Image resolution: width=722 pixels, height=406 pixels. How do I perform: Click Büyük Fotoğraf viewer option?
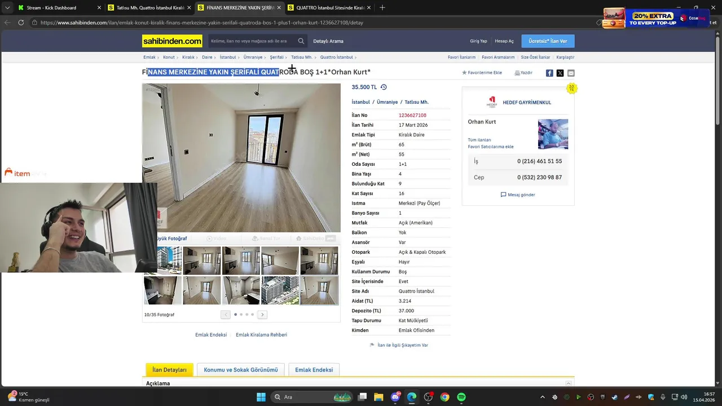point(171,239)
